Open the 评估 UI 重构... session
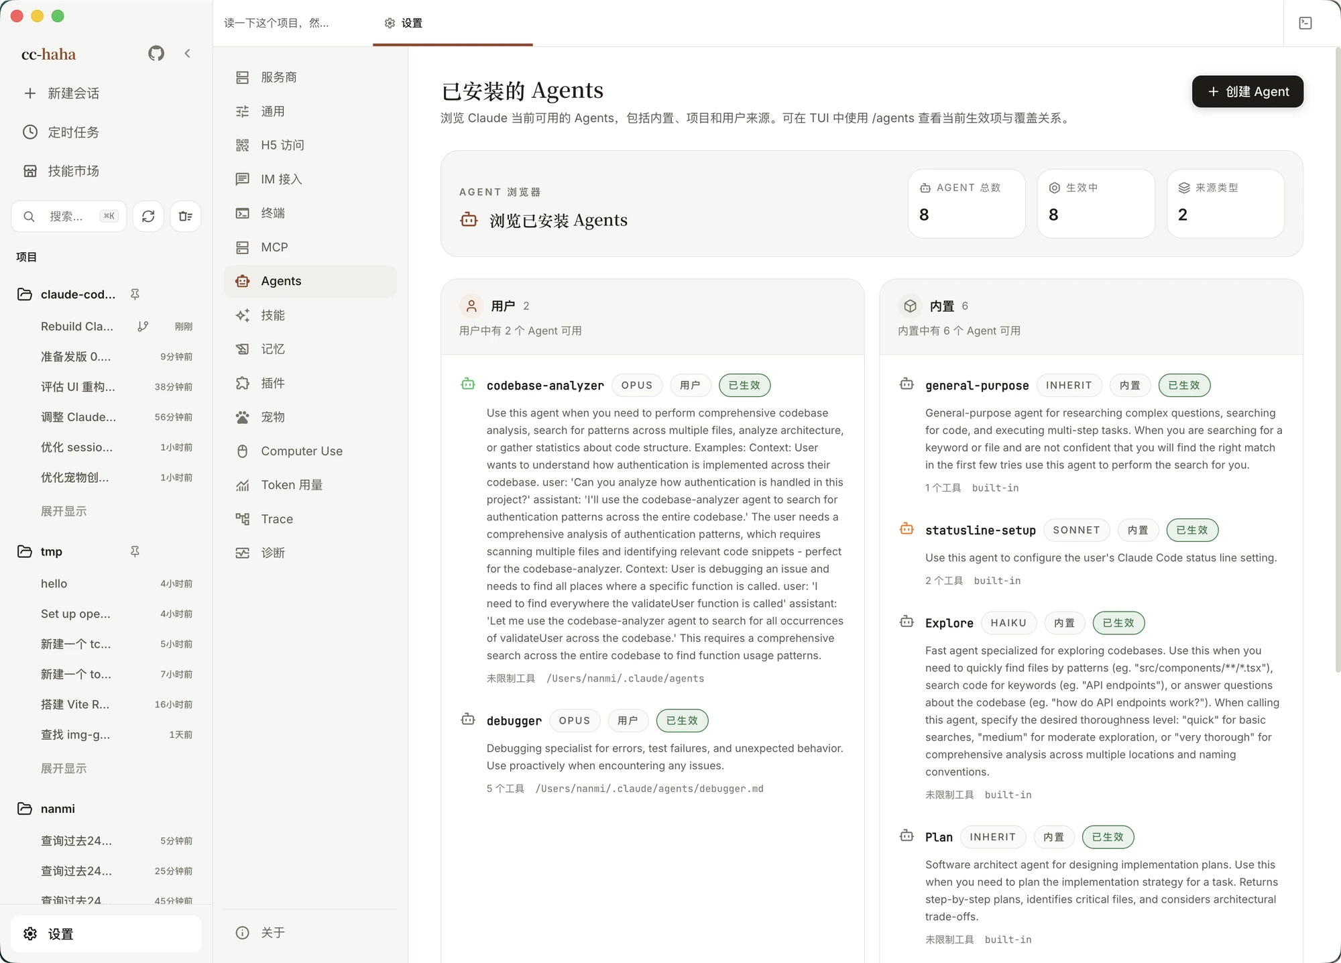The height and width of the screenshot is (963, 1341). click(x=106, y=387)
